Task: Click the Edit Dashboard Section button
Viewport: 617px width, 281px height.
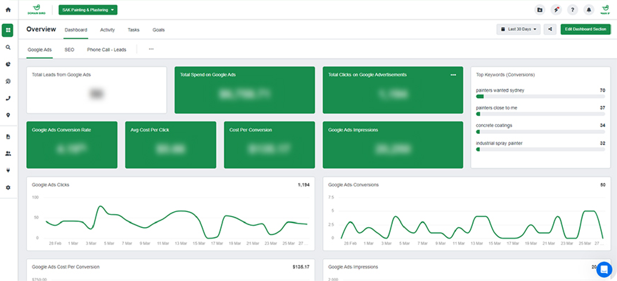Action: click(x=585, y=29)
